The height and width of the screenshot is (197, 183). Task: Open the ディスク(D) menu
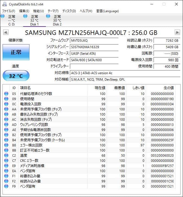point(69,11)
